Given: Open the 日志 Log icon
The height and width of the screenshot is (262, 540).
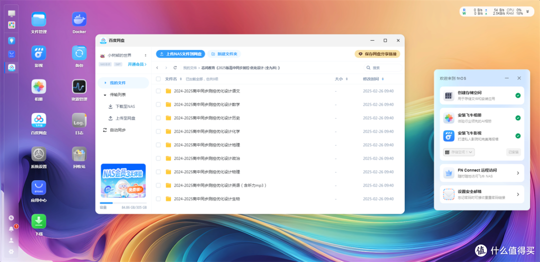Looking at the screenshot, I should coord(79,120).
